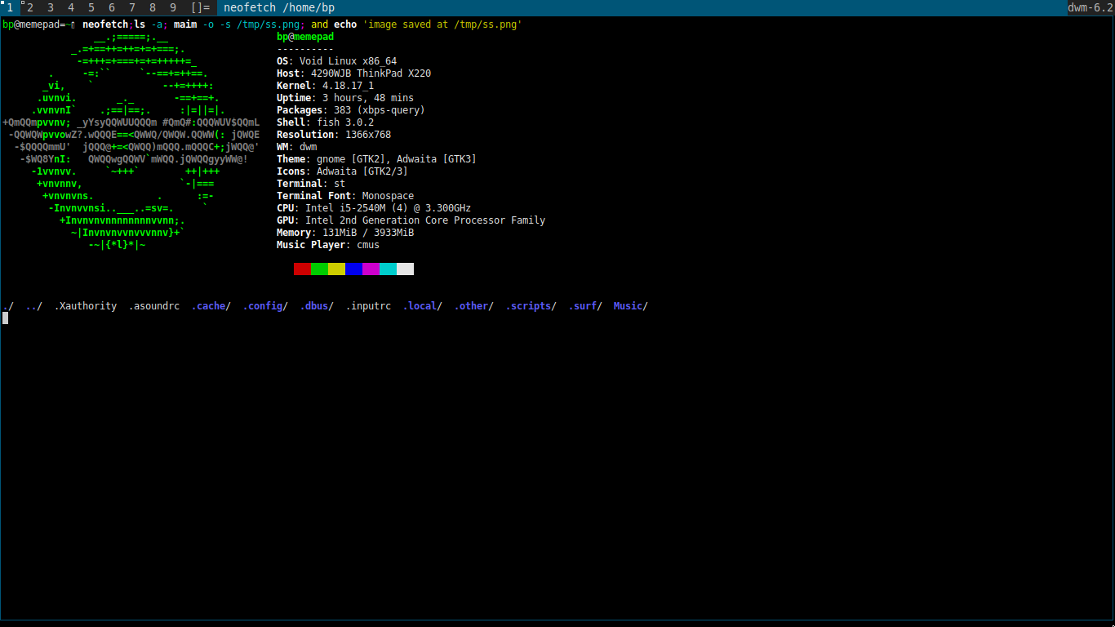Click the 'Terminal Font: Monospace' line
Screen dimensions: 1115x627
click(x=345, y=196)
